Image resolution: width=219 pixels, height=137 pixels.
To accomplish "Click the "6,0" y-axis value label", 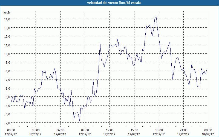I will pyautogui.click(x=8, y=88).
